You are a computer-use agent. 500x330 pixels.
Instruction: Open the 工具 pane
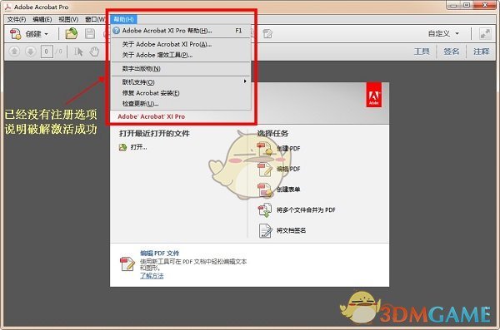click(422, 52)
